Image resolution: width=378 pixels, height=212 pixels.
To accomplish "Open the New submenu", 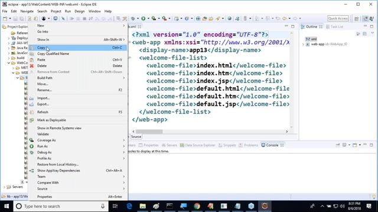I will (x=77, y=25).
